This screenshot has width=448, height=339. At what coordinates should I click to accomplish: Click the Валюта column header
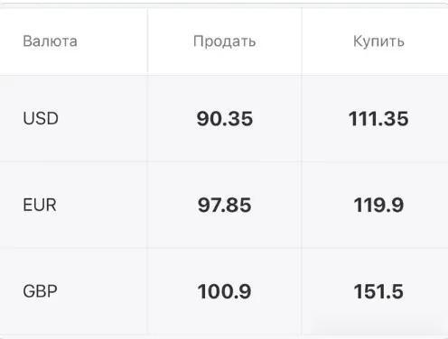[x=50, y=41]
